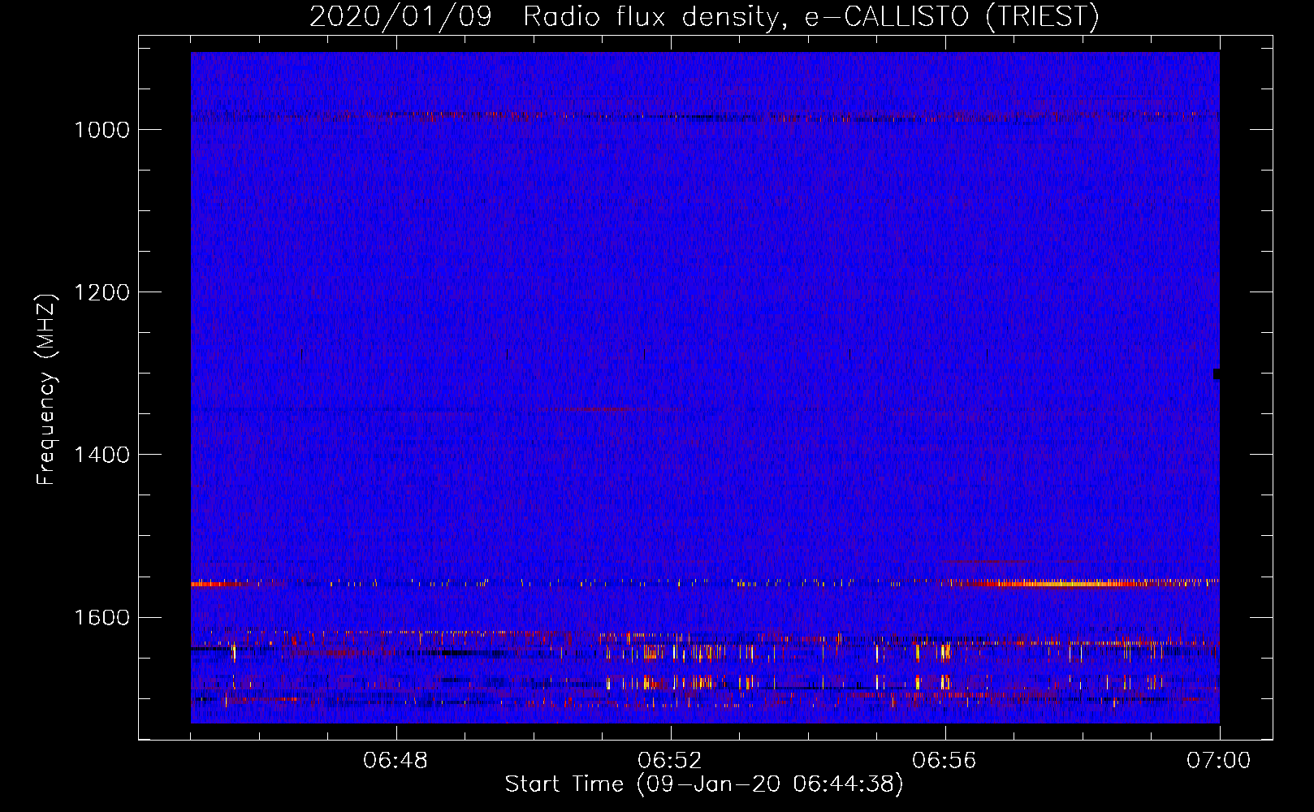Image resolution: width=1314 pixels, height=812 pixels.
Task: Select the "Start Time (09-Jan-20 06:44:38)" axis label
Action: (x=704, y=784)
